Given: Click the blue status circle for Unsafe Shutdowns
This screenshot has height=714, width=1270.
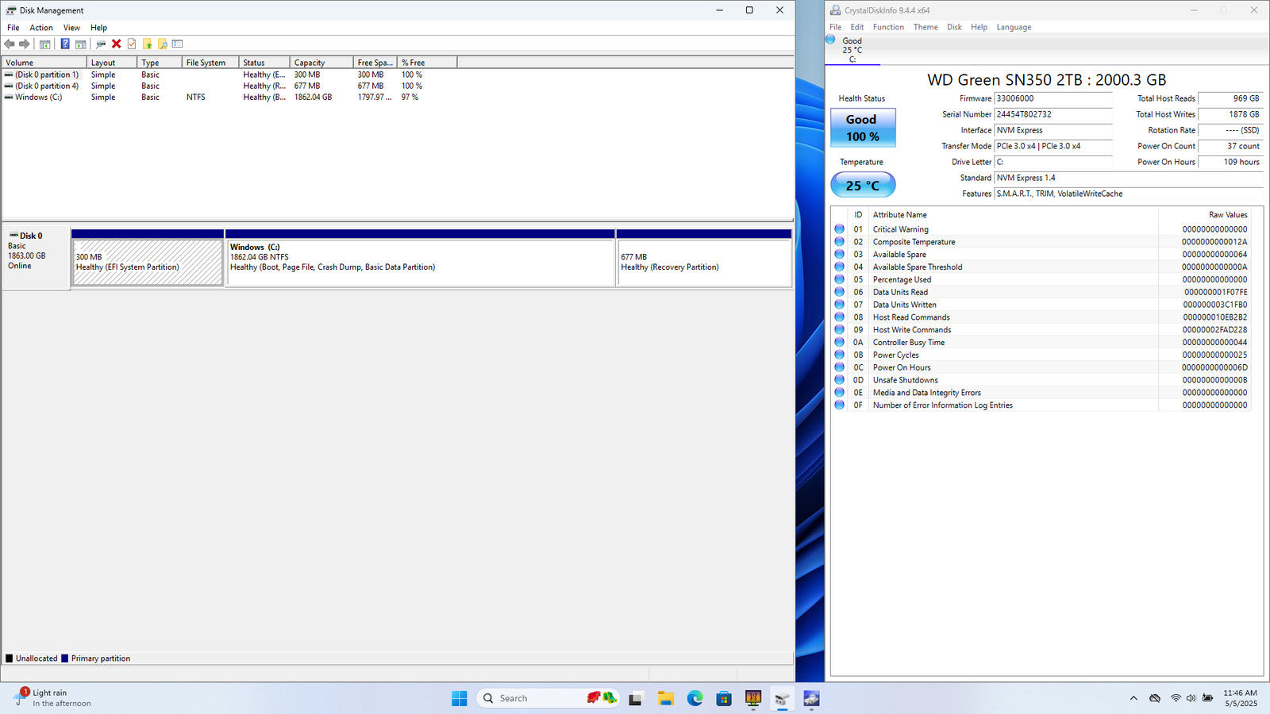Looking at the screenshot, I should pos(839,380).
